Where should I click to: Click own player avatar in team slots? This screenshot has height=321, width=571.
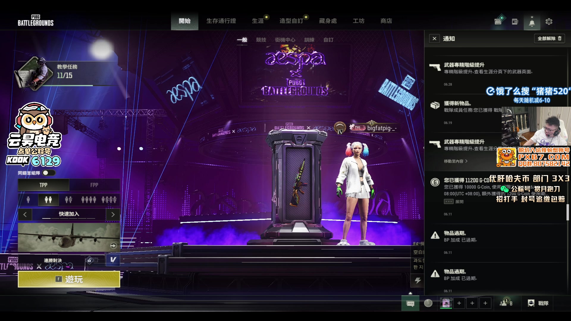(446, 303)
